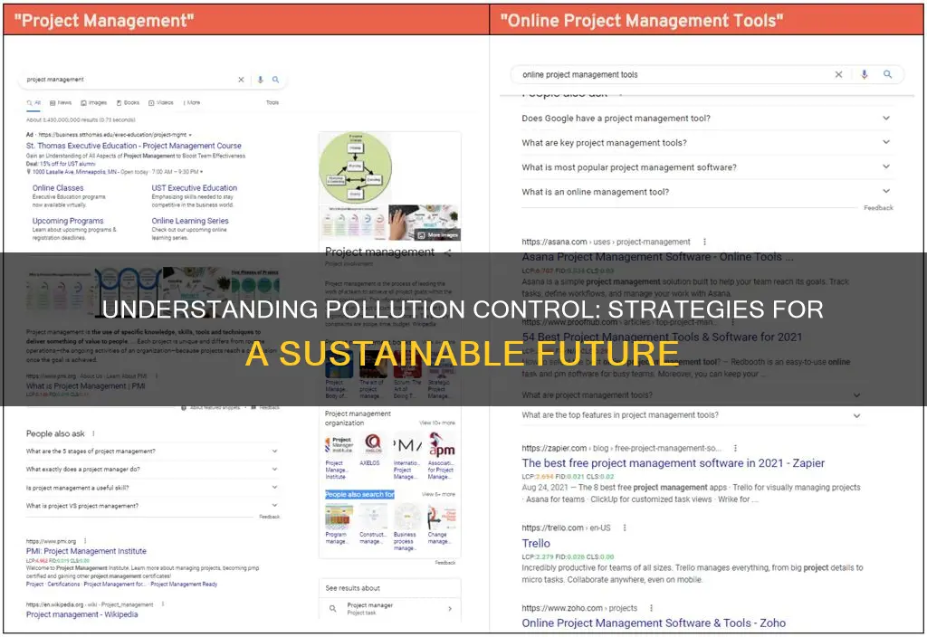The width and height of the screenshot is (927, 637).
Task: Click the microphone icon beside 'online project management tools'
Action: (865, 74)
